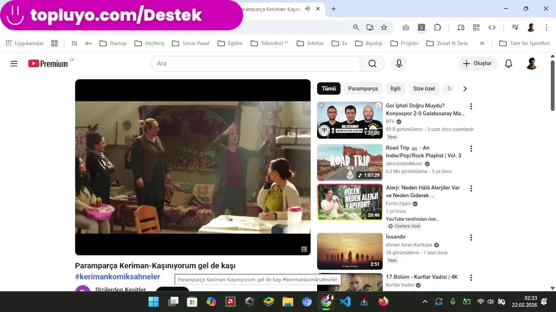556x312 pixels.
Task: Open the Ziraat & Tarla bookmarks folder
Action: 447,43
